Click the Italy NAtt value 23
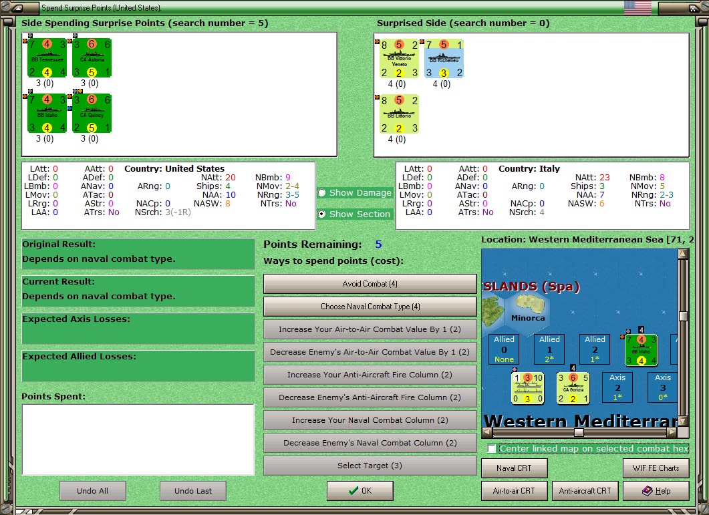709x515 pixels. coord(605,177)
